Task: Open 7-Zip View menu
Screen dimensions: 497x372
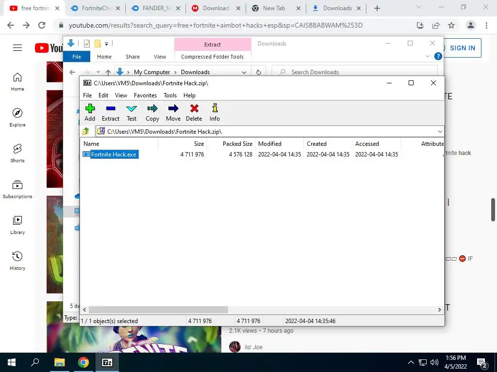Action: pyautogui.click(x=121, y=95)
